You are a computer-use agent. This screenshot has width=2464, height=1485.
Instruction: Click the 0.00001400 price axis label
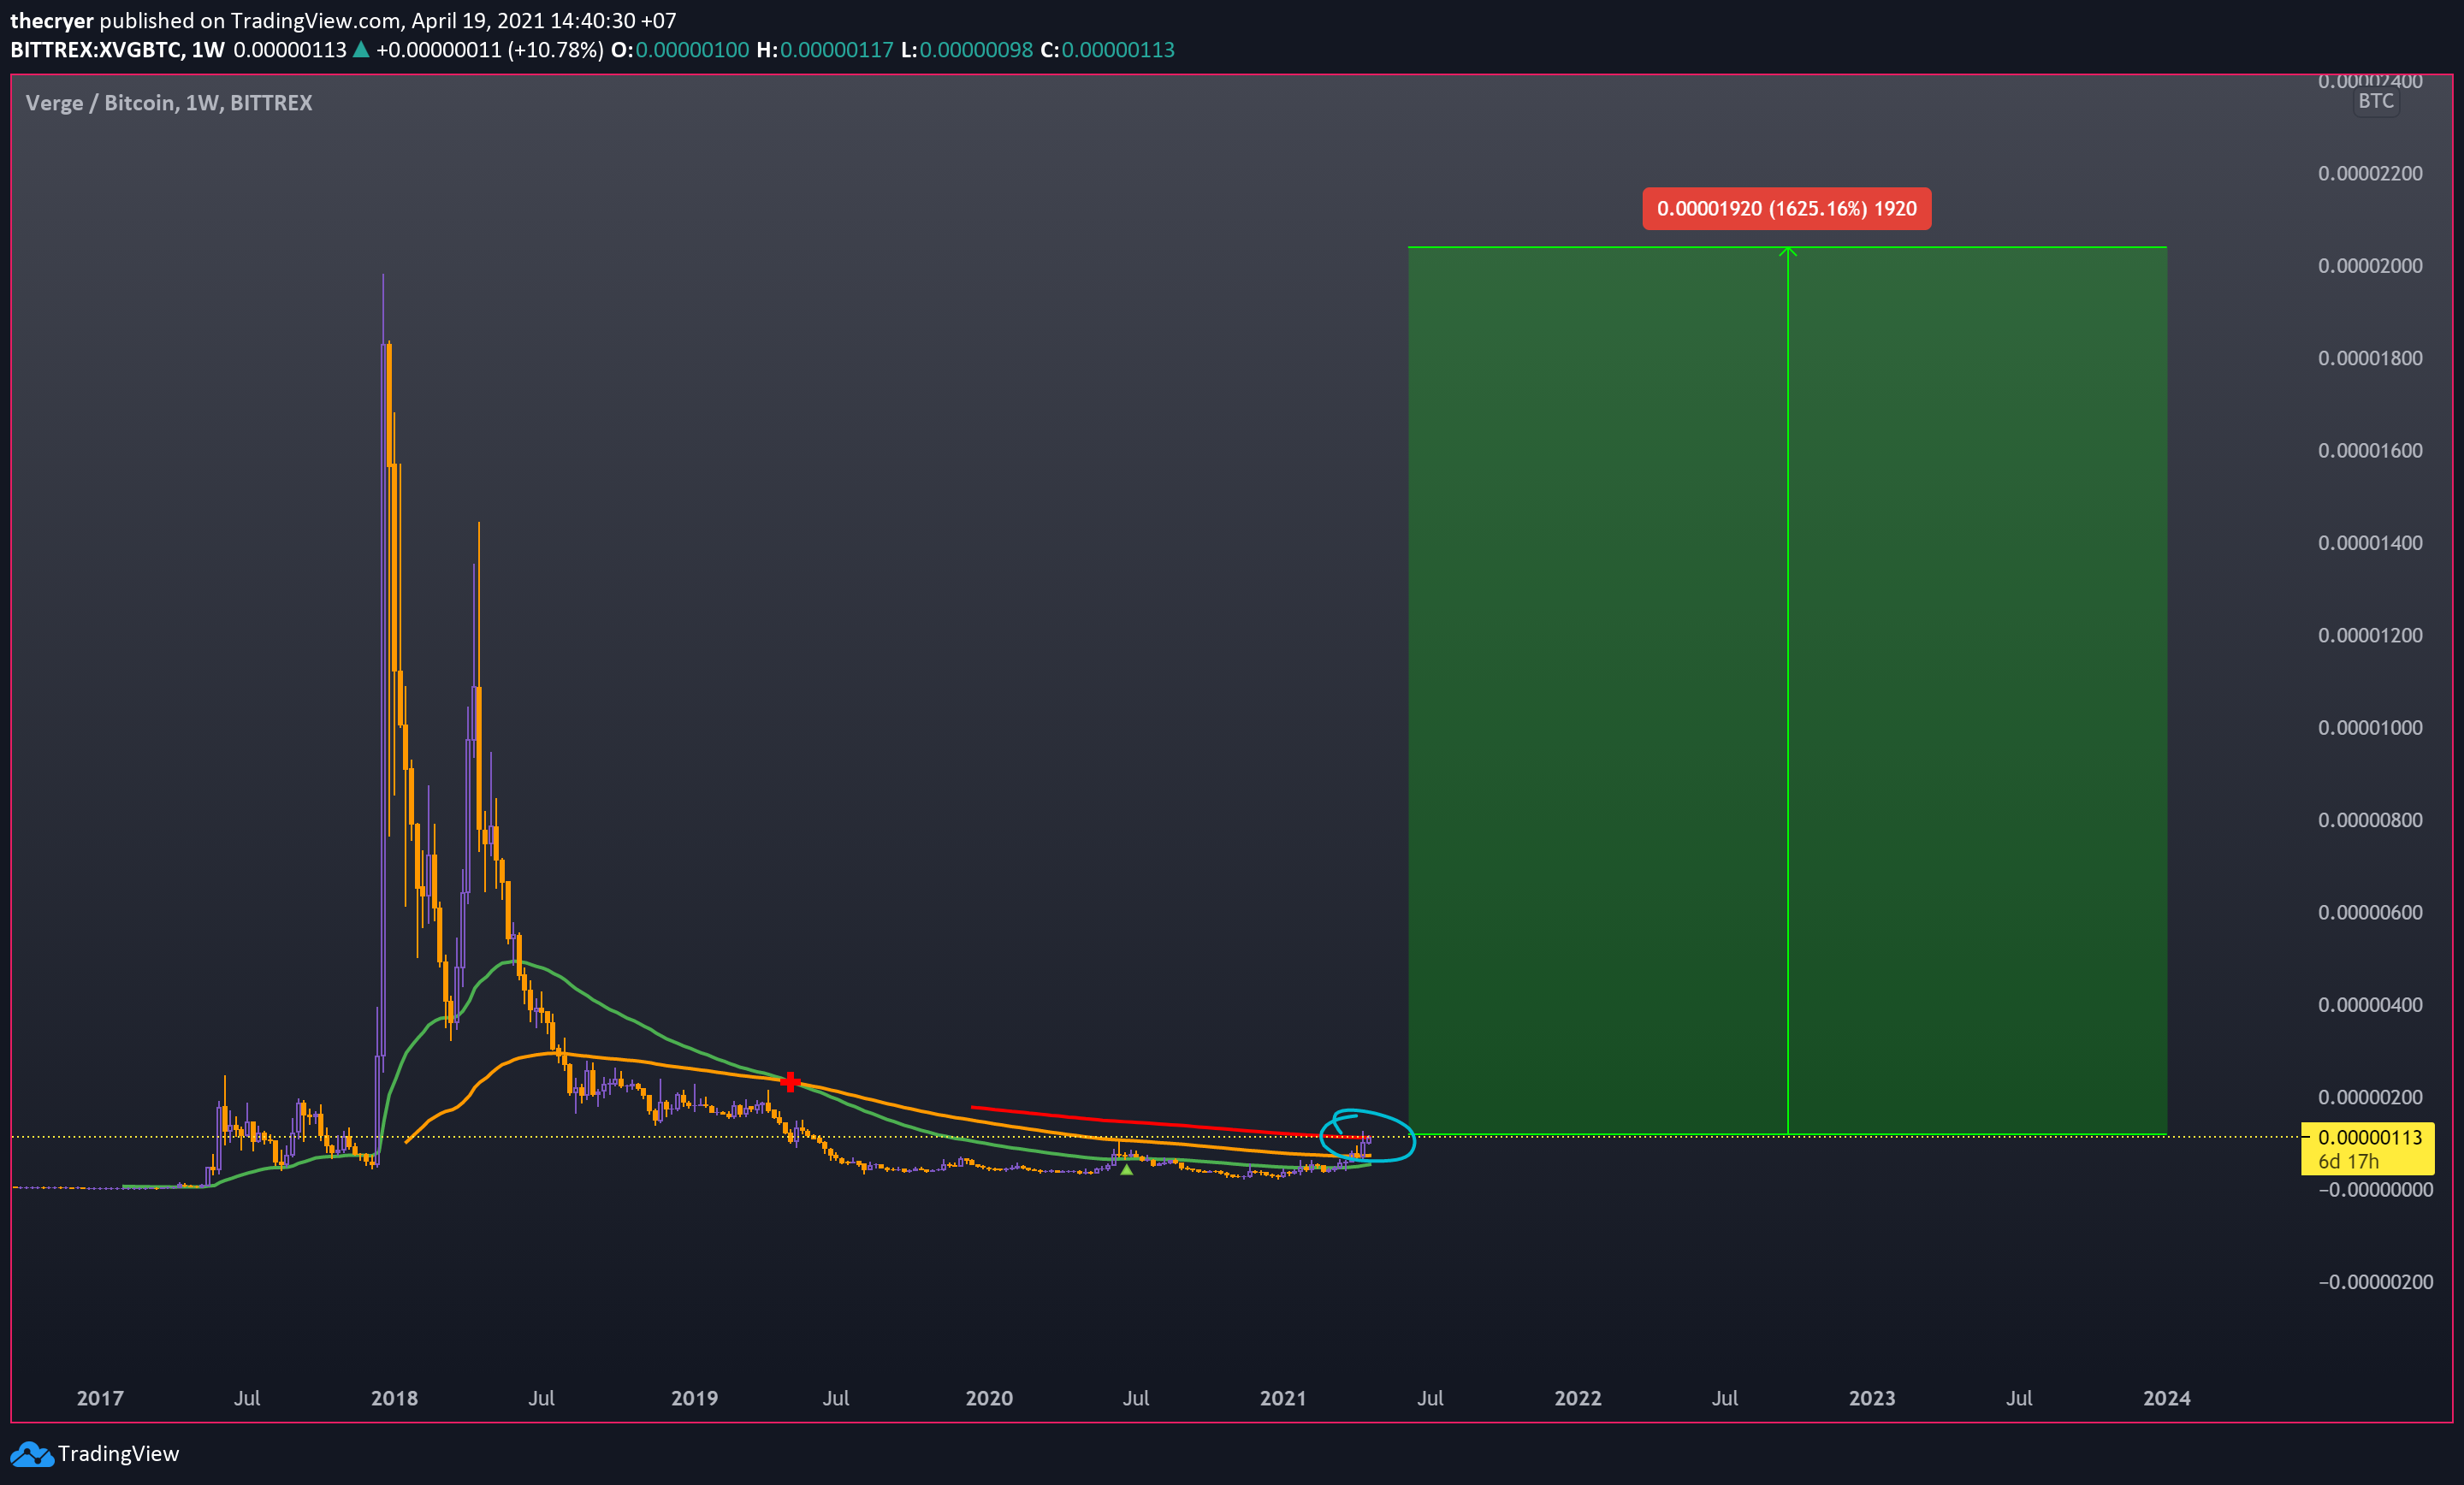[x=2370, y=543]
